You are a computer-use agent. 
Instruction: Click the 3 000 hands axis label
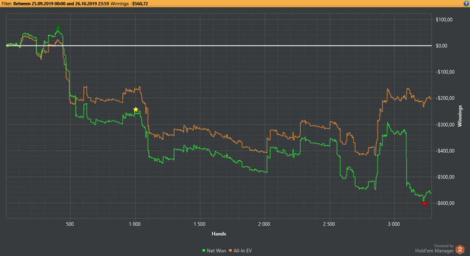click(x=393, y=225)
